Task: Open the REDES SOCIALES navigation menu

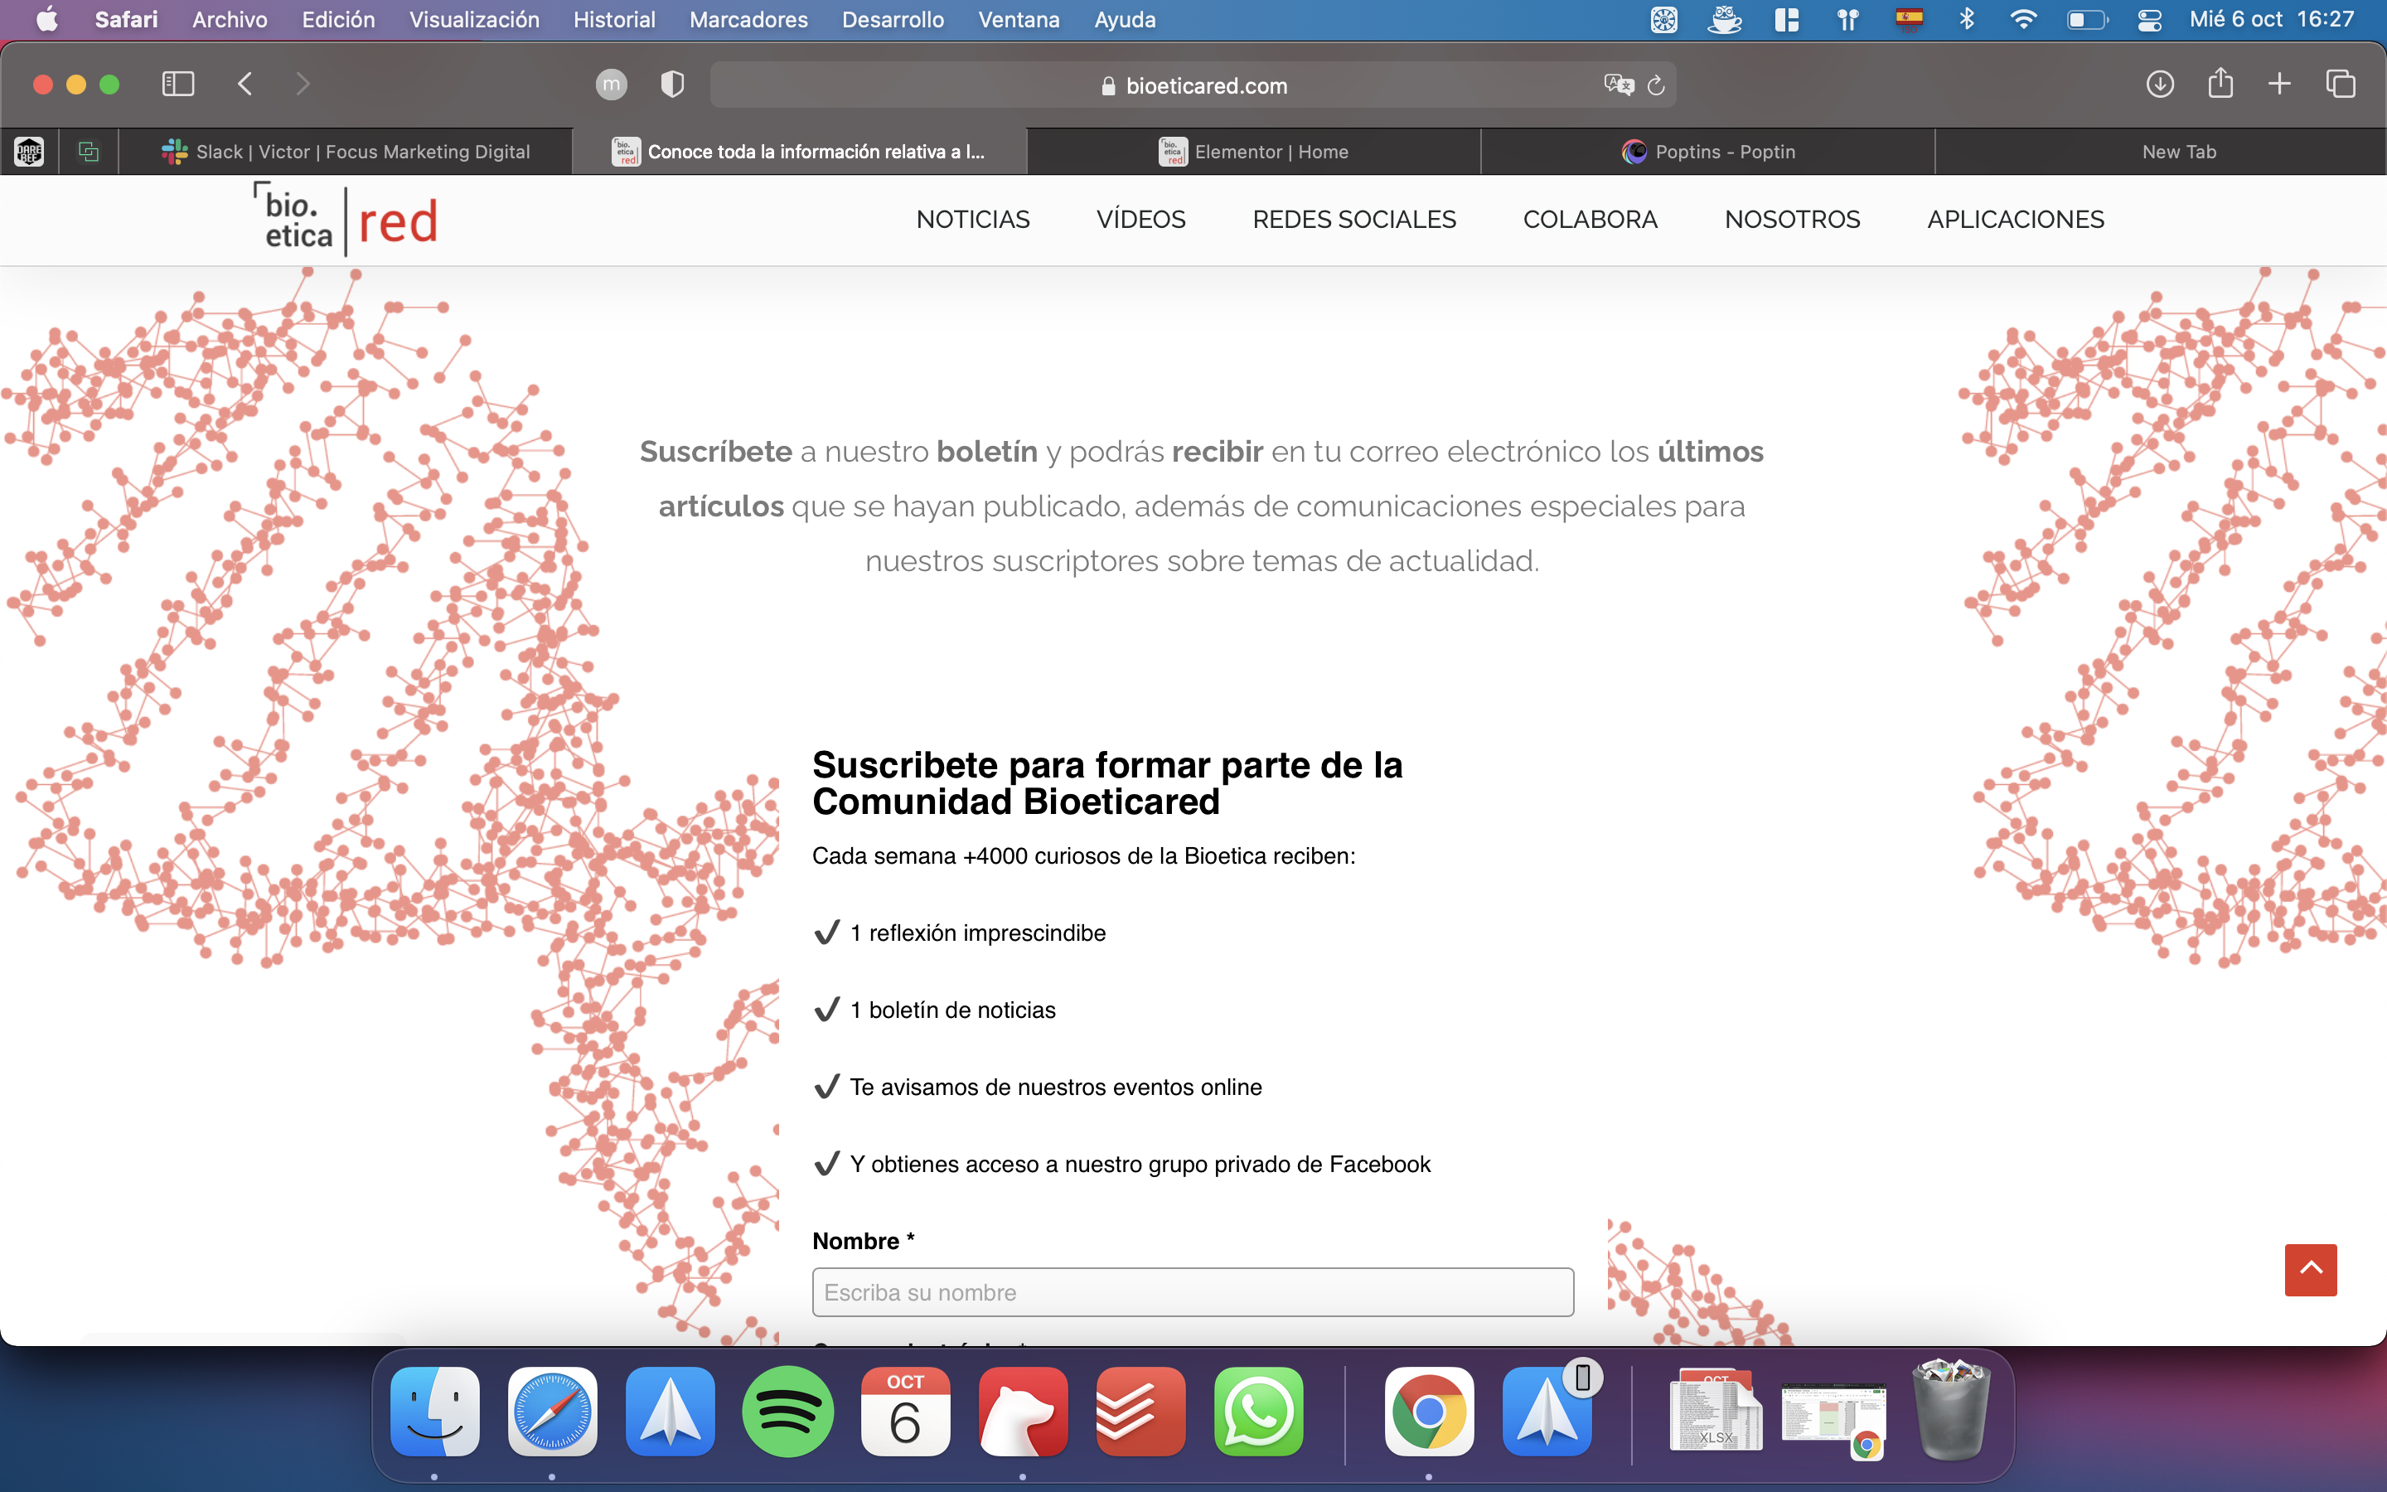Action: 1353,219
